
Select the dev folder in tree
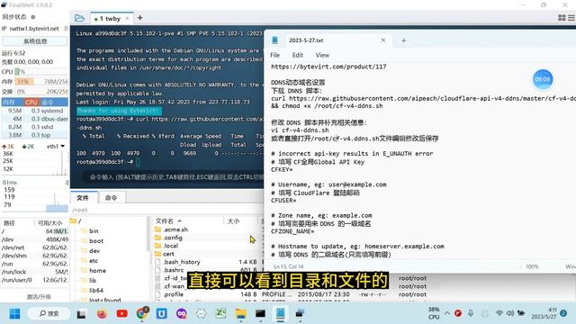(x=94, y=251)
